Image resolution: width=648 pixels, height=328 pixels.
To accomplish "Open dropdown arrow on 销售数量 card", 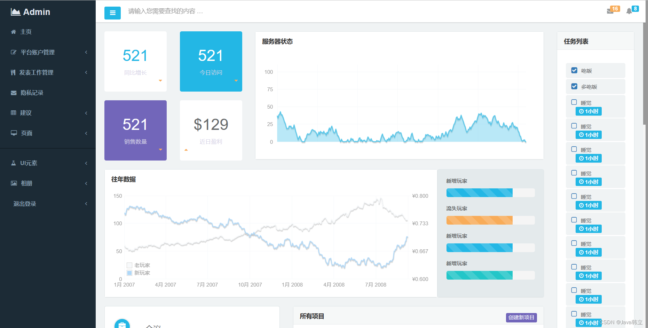I will coord(160,150).
